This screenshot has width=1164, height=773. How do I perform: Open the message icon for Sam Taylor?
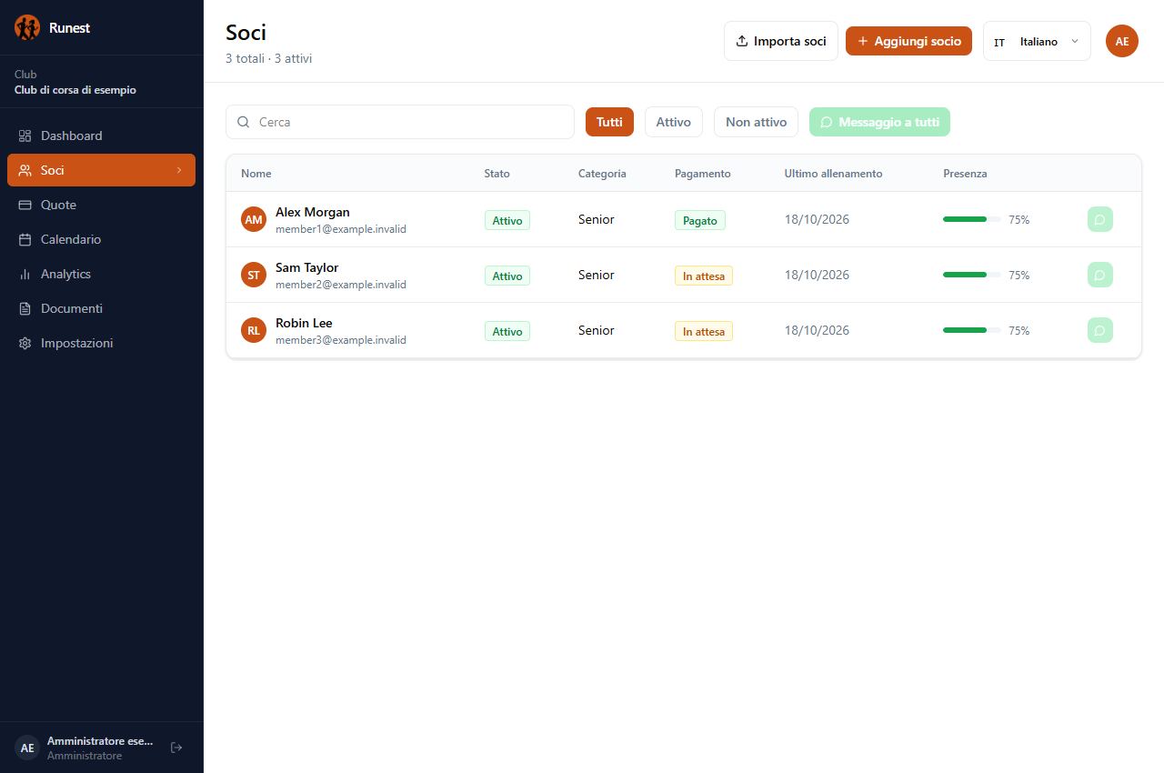coord(1099,275)
